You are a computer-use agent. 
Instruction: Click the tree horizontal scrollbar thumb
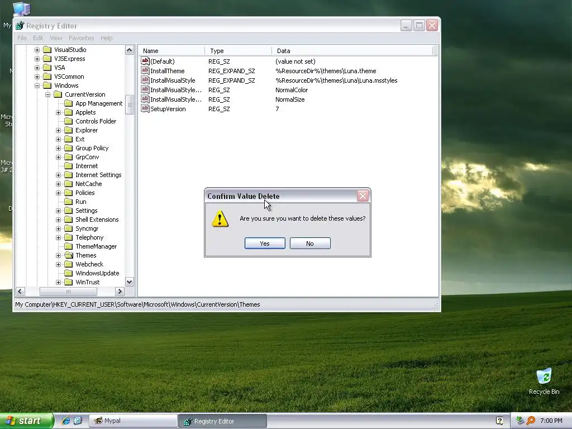[x=68, y=292]
